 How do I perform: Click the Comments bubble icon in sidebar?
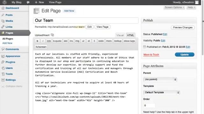click(3, 49)
